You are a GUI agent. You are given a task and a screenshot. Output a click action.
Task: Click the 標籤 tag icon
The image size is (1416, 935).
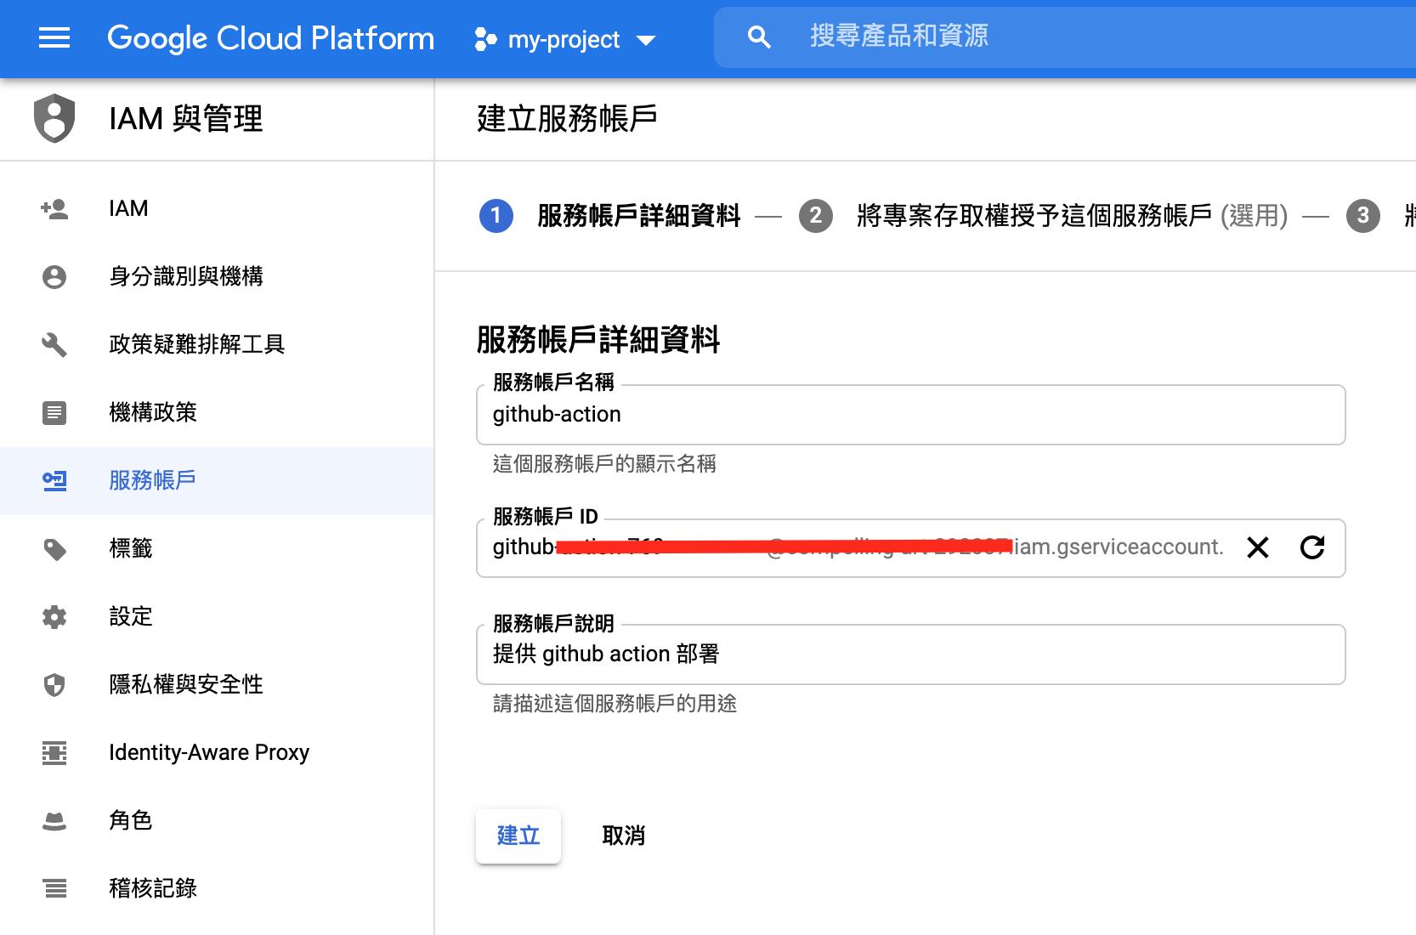tap(54, 549)
